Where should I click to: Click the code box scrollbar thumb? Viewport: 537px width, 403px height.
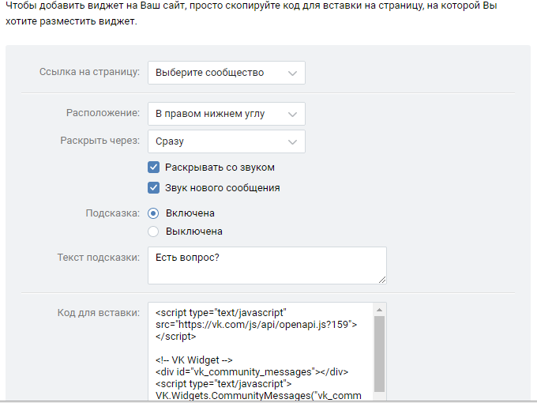[380, 354]
